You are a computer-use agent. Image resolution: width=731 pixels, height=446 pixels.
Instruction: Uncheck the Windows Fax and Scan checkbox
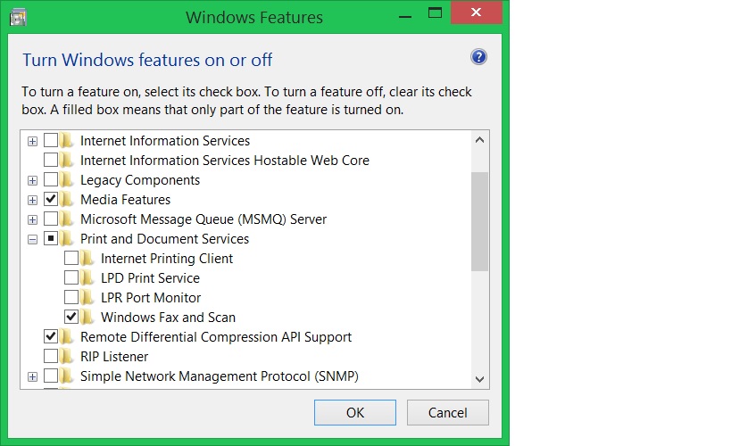click(x=71, y=317)
